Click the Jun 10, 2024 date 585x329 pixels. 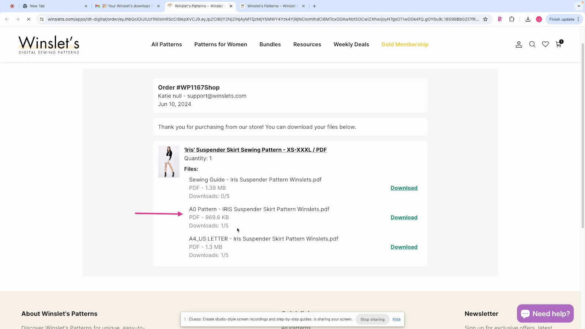[x=174, y=104]
